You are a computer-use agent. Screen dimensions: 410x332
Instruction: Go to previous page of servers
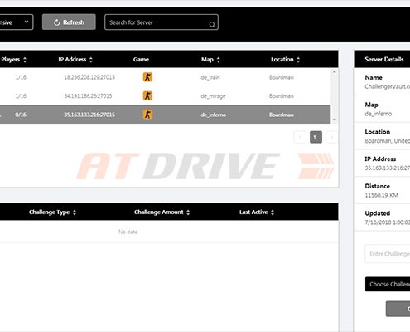(x=300, y=137)
